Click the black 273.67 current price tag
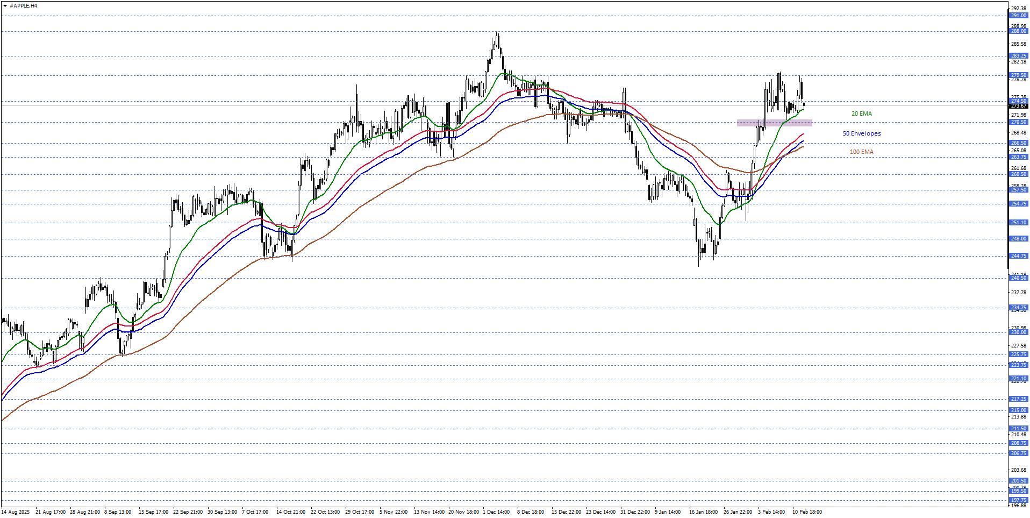This screenshot has height=518, width=1030. 1018,107
